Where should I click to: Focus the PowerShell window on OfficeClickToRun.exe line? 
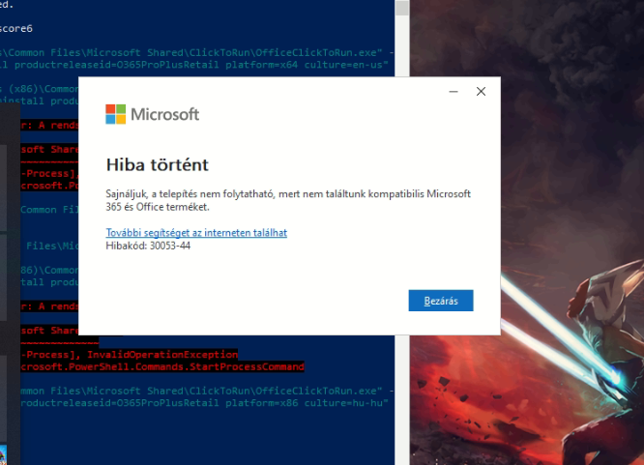(x=193, y=51)
